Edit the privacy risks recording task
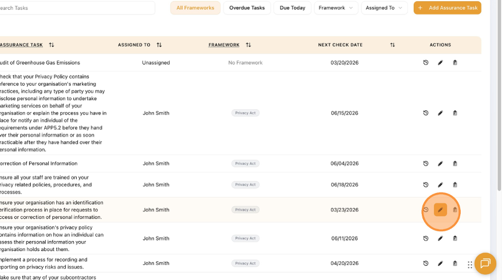 (x=440, y=263)
